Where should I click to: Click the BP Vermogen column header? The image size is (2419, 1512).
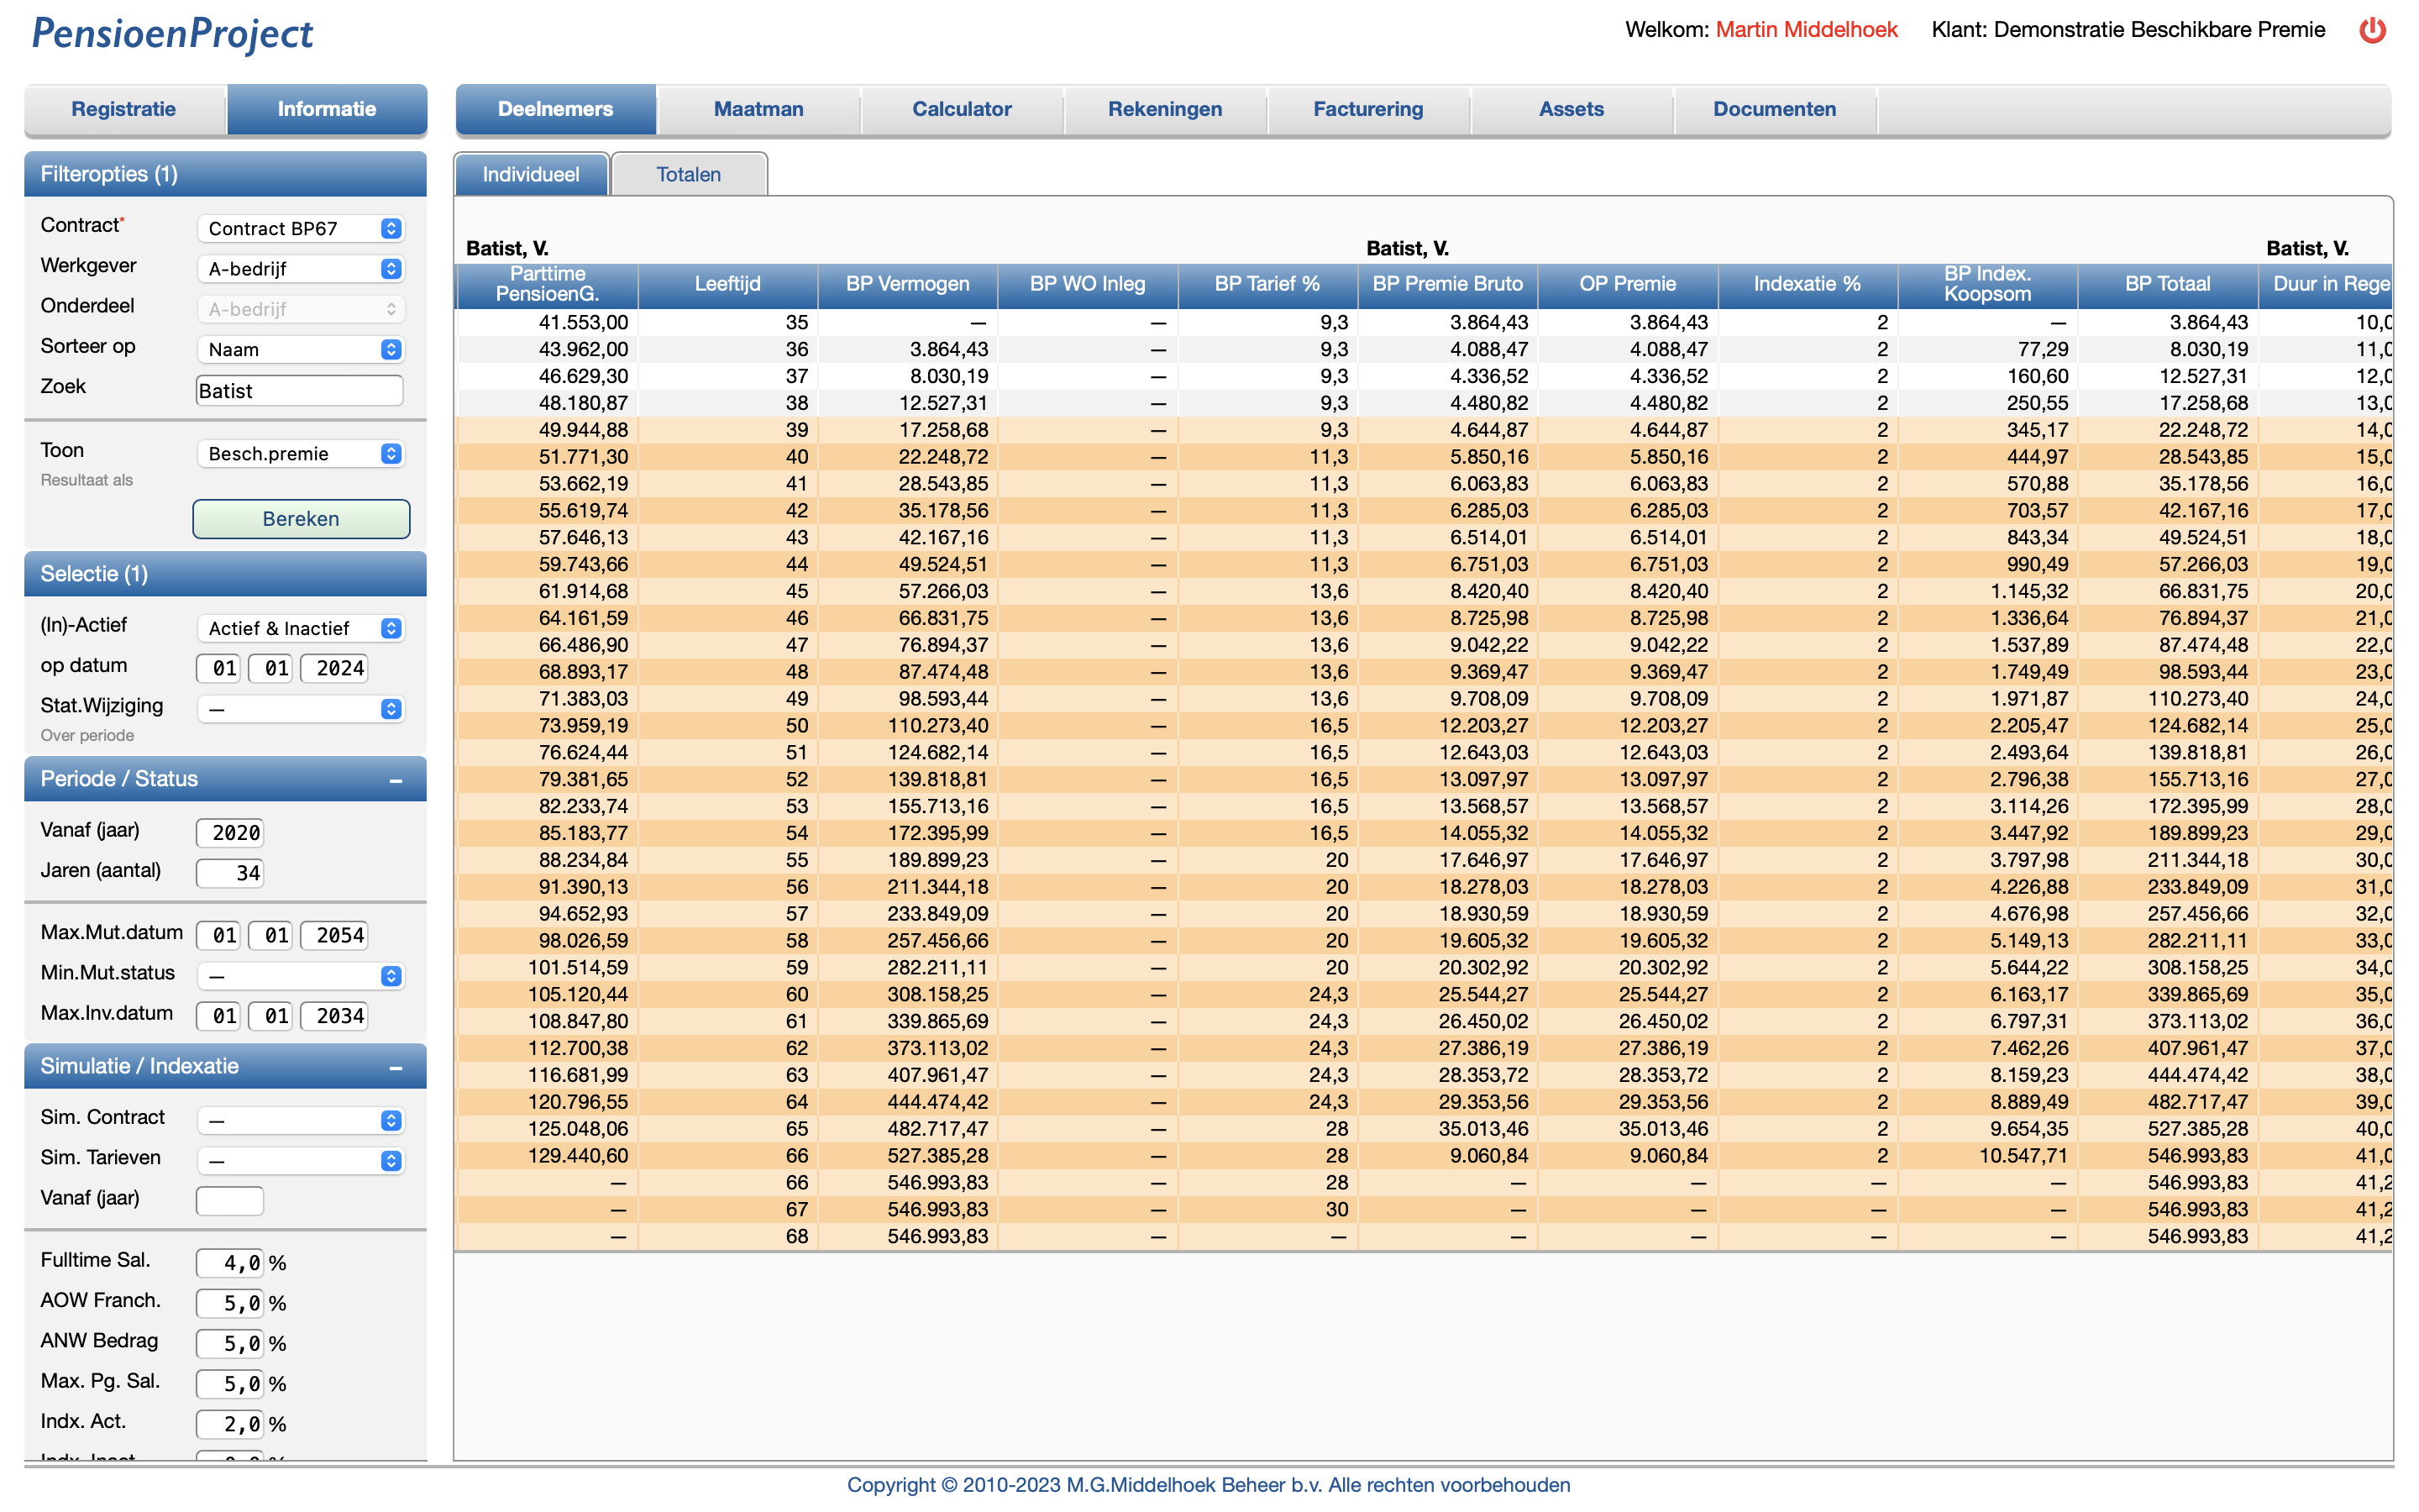pos(908,284)
